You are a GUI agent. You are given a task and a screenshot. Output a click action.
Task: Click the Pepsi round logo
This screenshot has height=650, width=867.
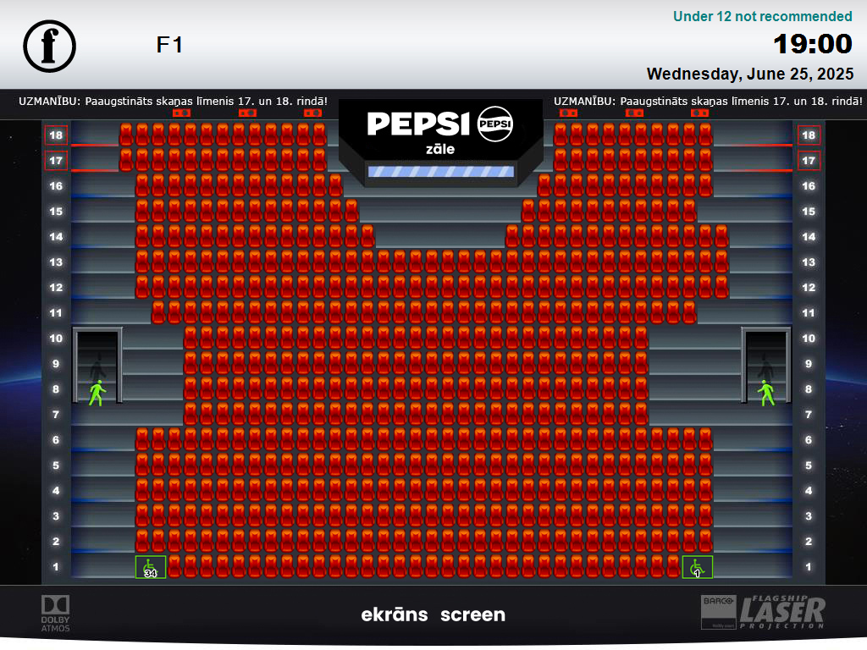point(494,124)
